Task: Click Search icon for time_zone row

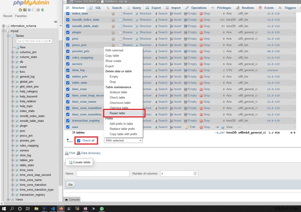Action: (x=156, y=89)
